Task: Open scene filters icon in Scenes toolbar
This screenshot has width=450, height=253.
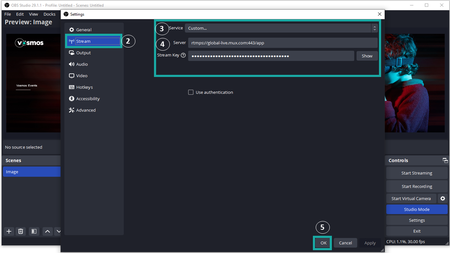Action: (34, 231)
